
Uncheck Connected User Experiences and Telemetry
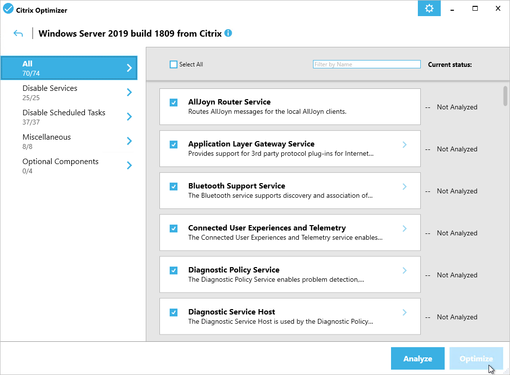point(174,229)
